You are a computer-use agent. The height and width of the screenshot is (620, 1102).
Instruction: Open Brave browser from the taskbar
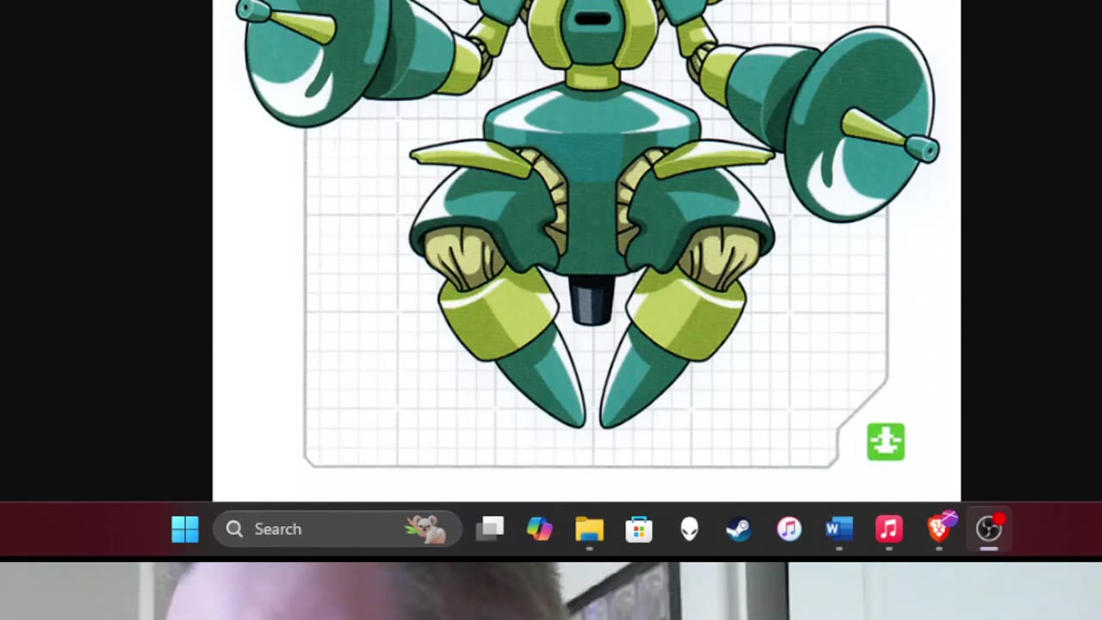point(939,528)
